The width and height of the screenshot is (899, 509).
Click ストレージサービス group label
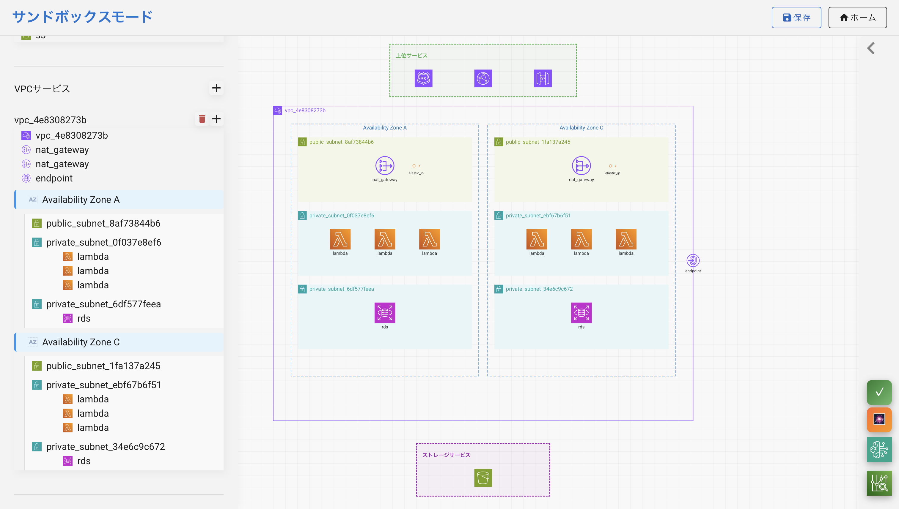pyautogui.click(x=446, y=455)
